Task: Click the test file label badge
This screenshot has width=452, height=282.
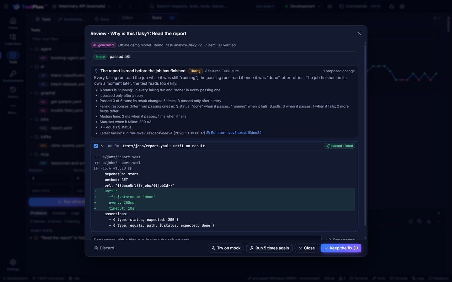Action: 113,146
